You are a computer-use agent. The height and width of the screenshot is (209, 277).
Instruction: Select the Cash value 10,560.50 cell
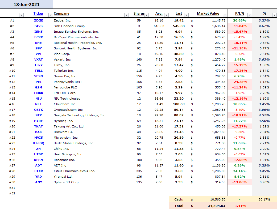point(208,199)
